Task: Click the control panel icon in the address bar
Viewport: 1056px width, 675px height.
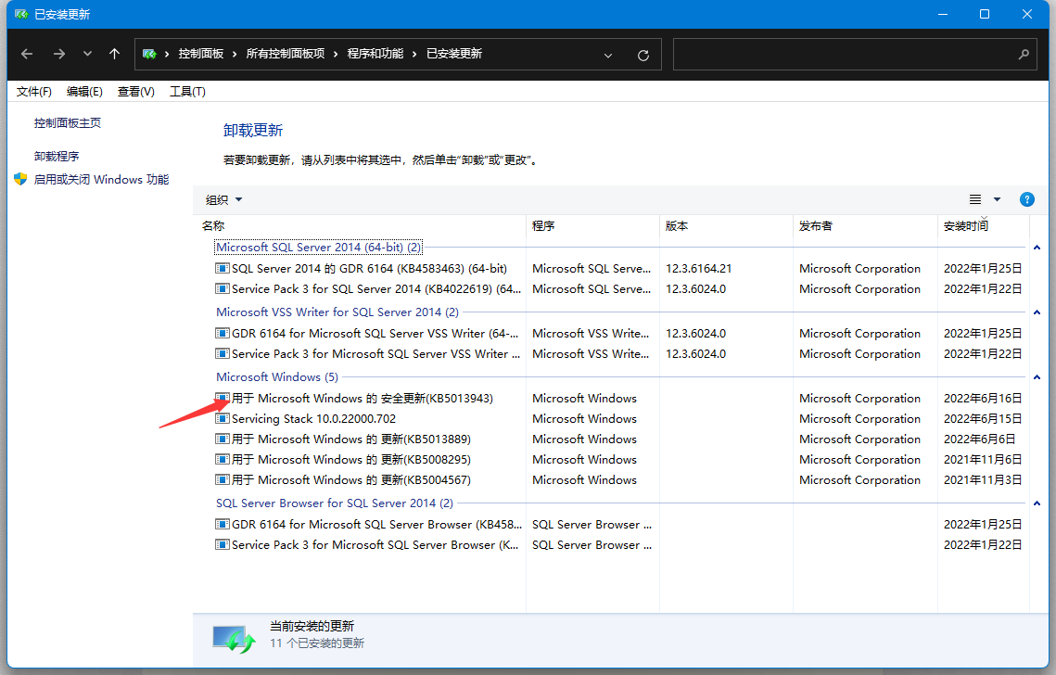Action: [149, 54]
